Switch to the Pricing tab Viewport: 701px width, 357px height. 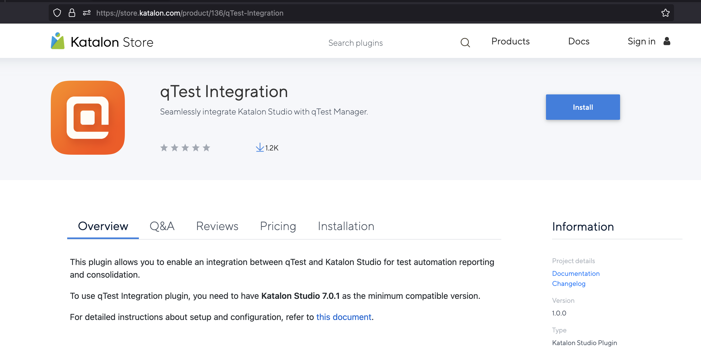coord(278,226)
